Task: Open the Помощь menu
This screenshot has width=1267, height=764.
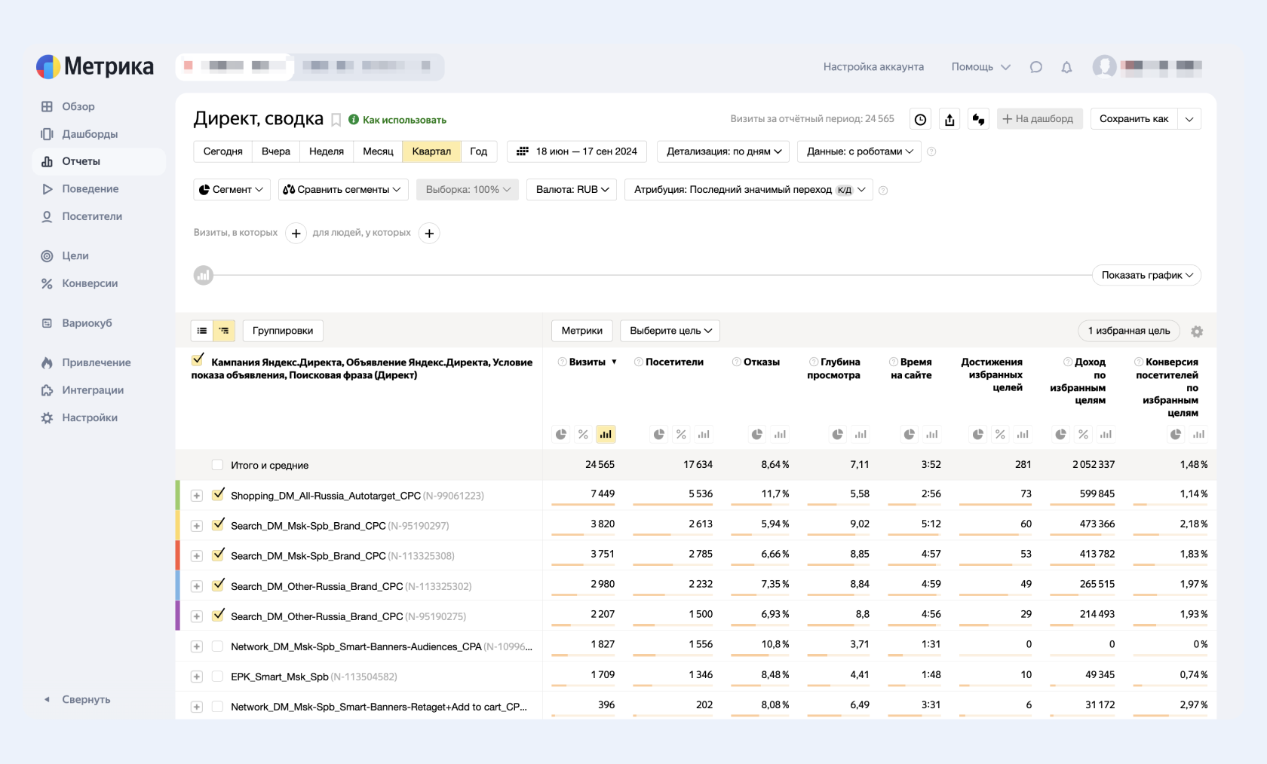Action: click(980, 67)
